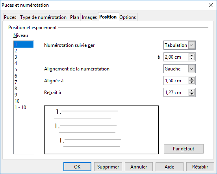Image resolution: width=217 pixels, height=174 pixels.
Task: Close the Puces et numérotation dialog
Action: point(211,5)
